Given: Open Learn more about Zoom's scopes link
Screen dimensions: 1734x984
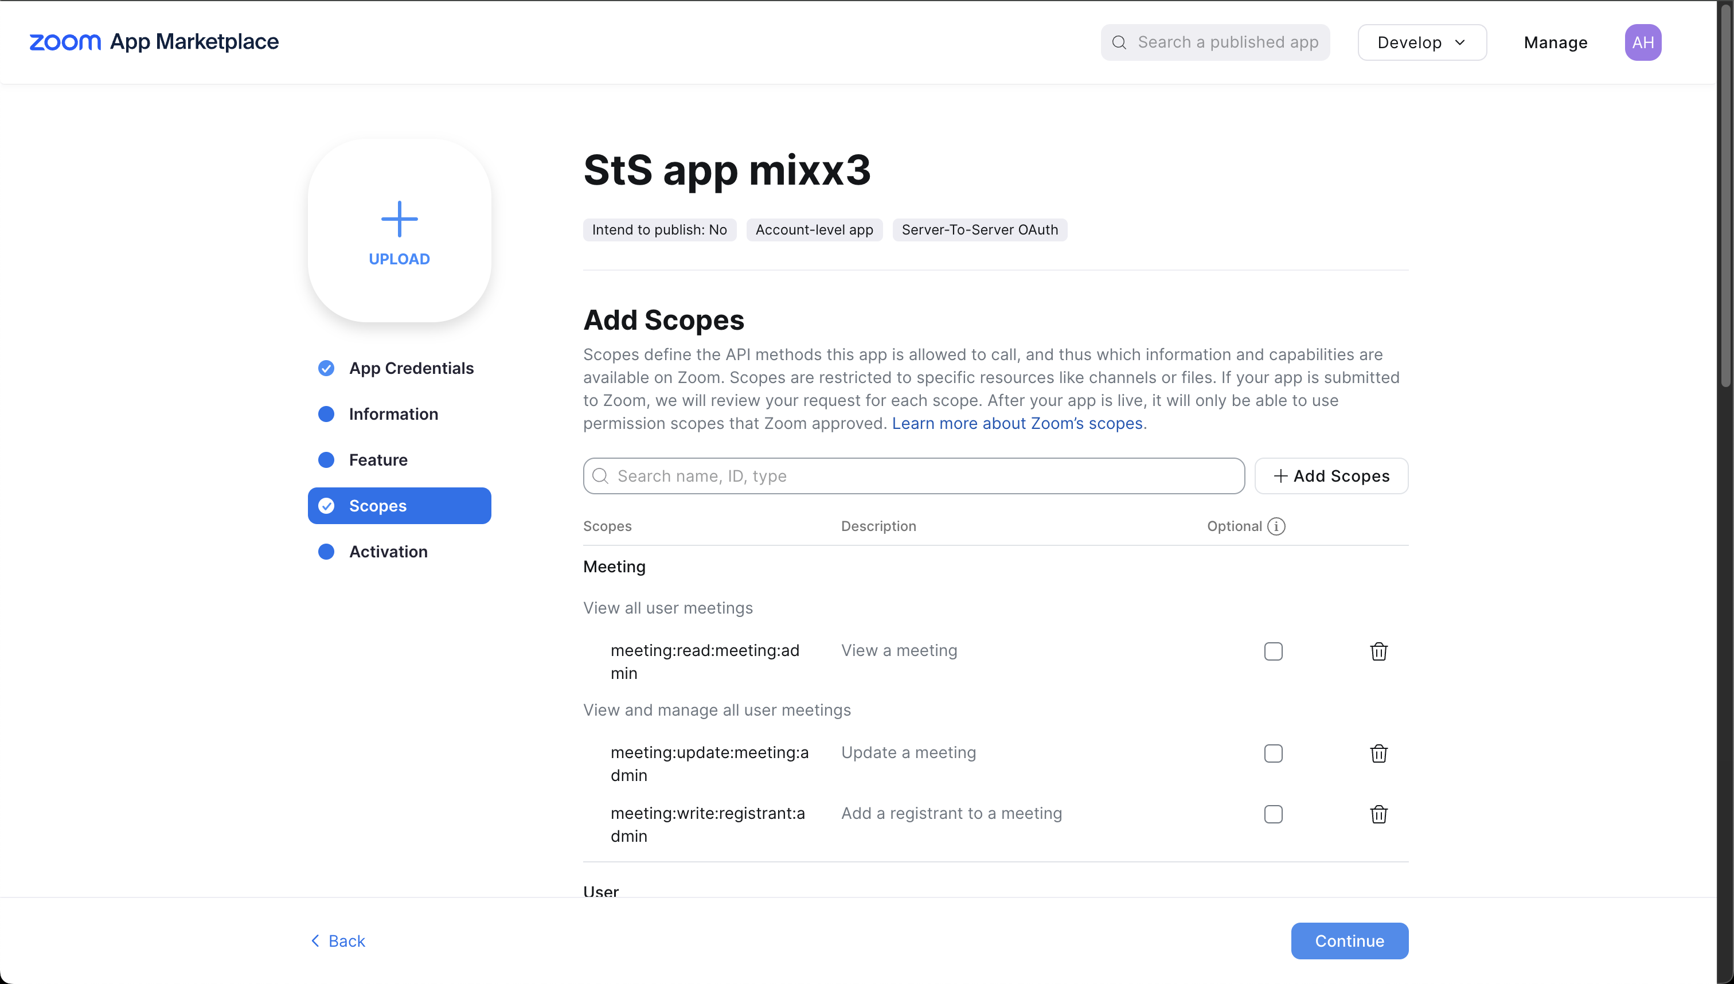Looking at the screenshot, I should pos(1017,424).
